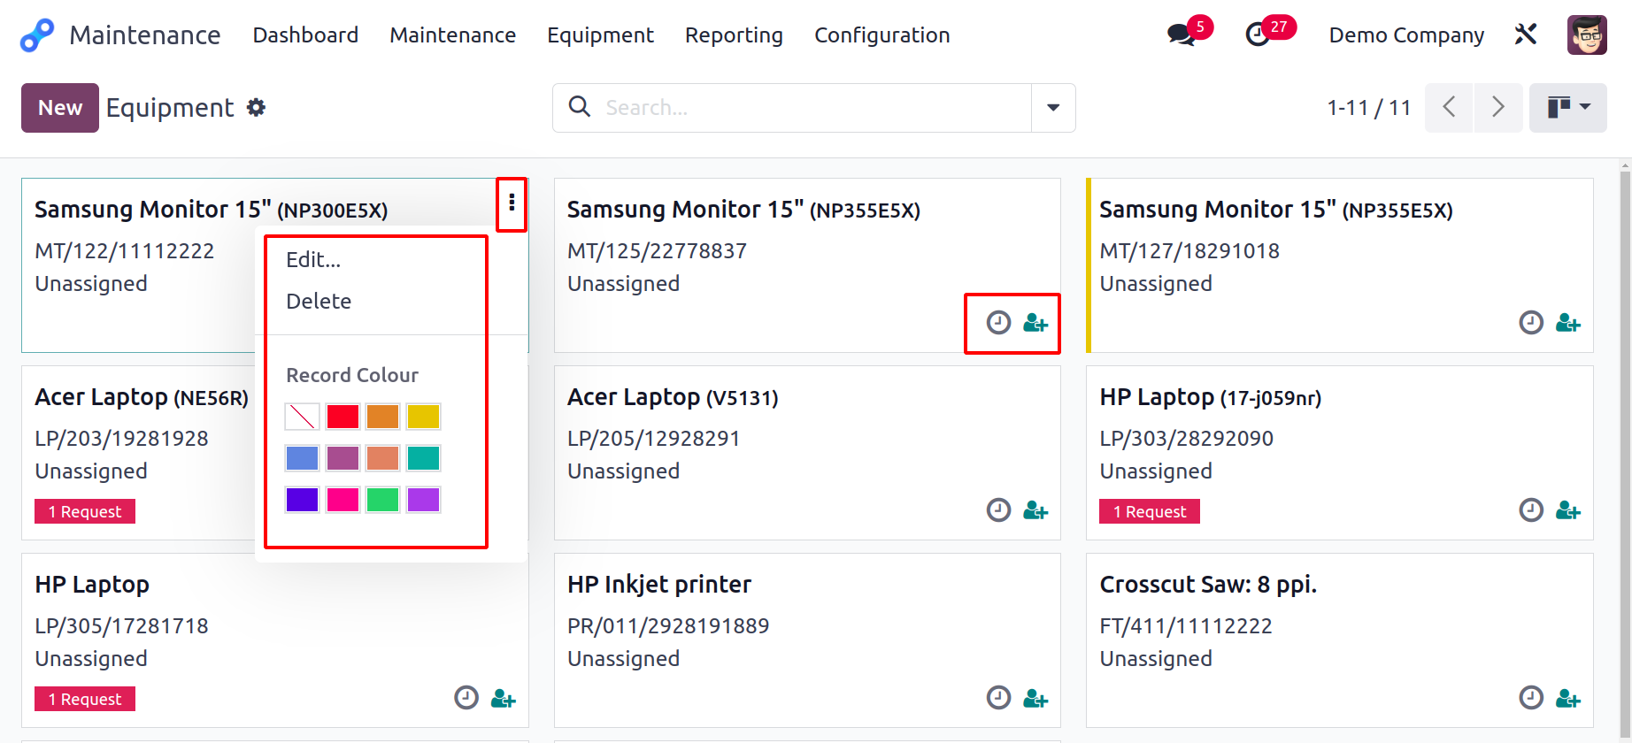Click assign user icon on HP Laptop 17-j059nr card
Viewport: 1632px width, 743px height.
1568,510
